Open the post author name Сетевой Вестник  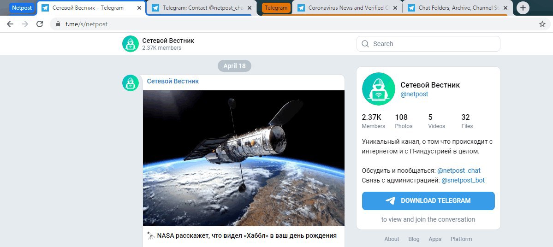coord(173,81)
